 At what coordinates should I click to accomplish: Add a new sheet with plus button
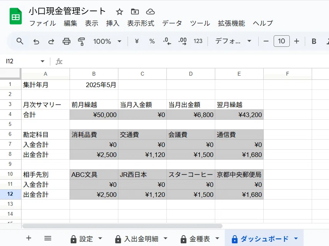tap(28, 238)
